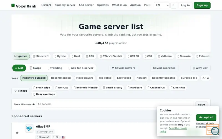The width and height of the screenshot is (222, 139).
Task: Choose Essential only cookies
Action: point(205,123)
